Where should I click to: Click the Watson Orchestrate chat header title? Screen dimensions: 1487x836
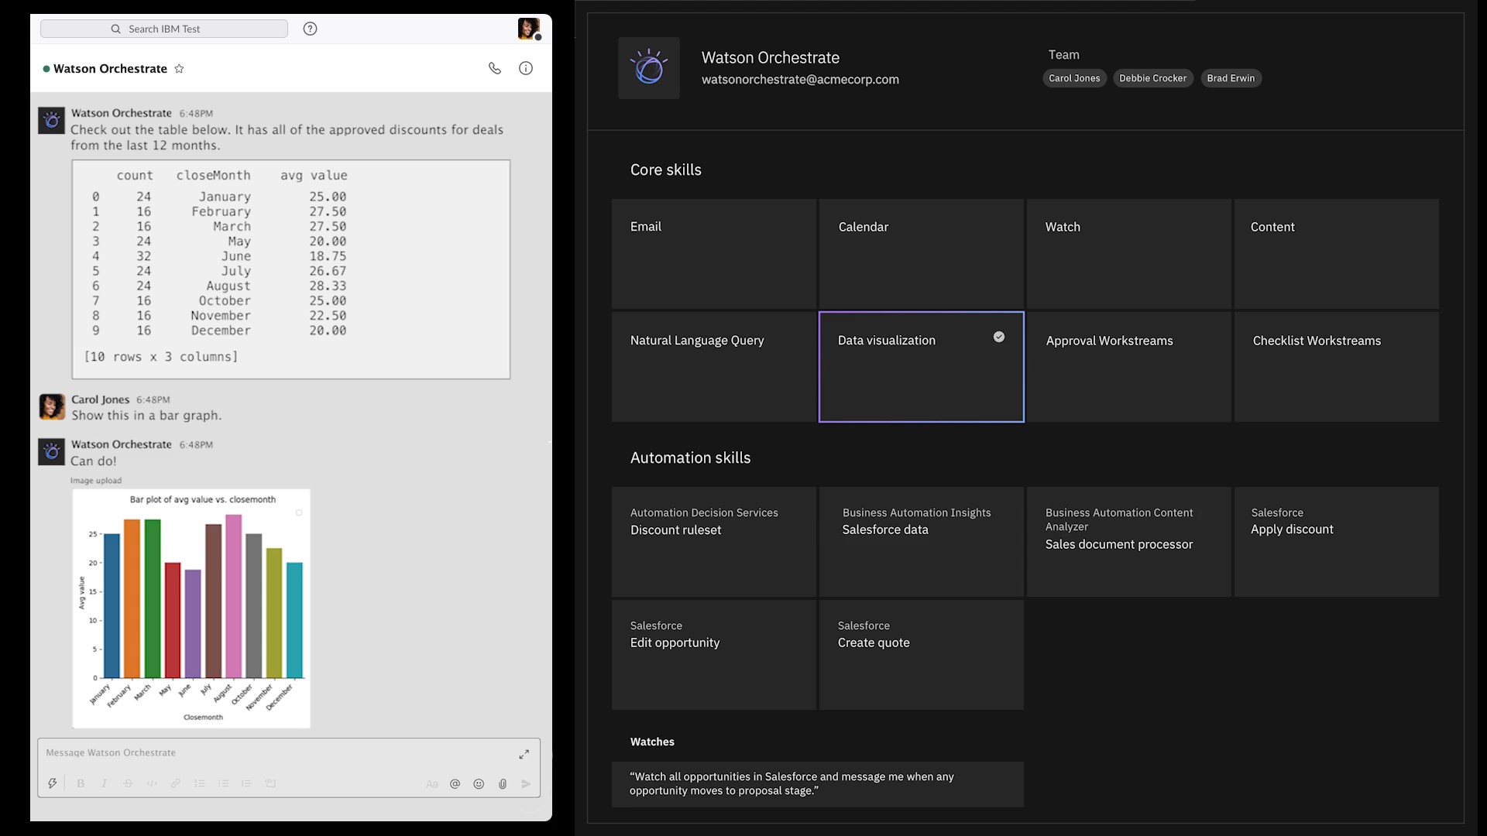(110, 69)
